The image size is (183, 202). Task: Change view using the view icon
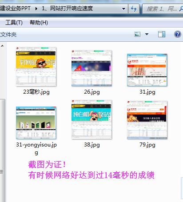coord(137,34)
